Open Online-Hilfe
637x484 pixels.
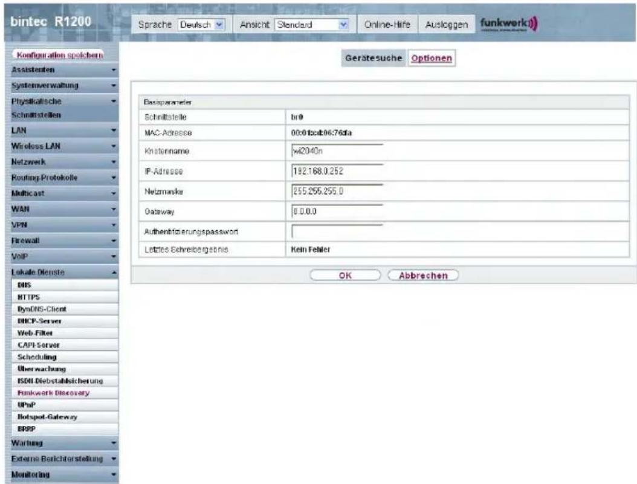point(387,25)
